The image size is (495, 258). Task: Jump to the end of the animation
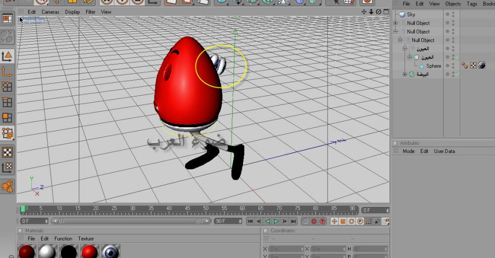(x=294, y=221)
